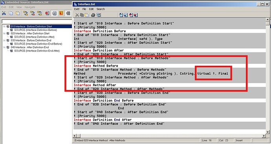The image size is (271, 144).
Task: Click Cut scissors in Interface.Int editor toolbar
Action: click(x=77, y=15)
